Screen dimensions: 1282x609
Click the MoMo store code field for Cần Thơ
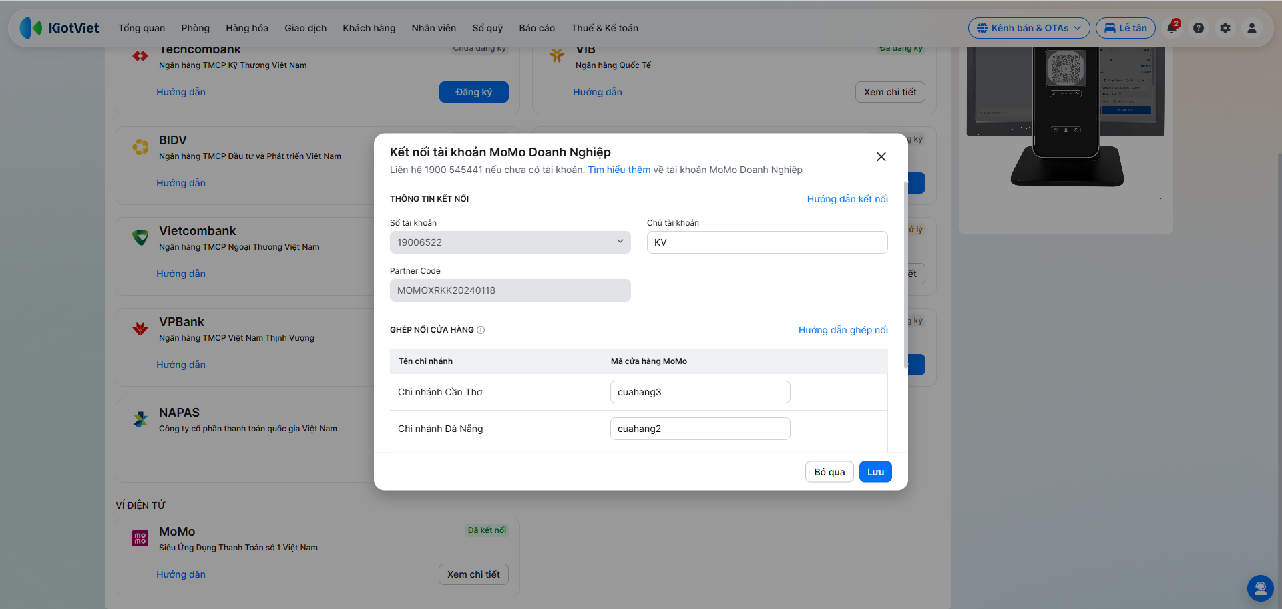click(x=700, y=392)
